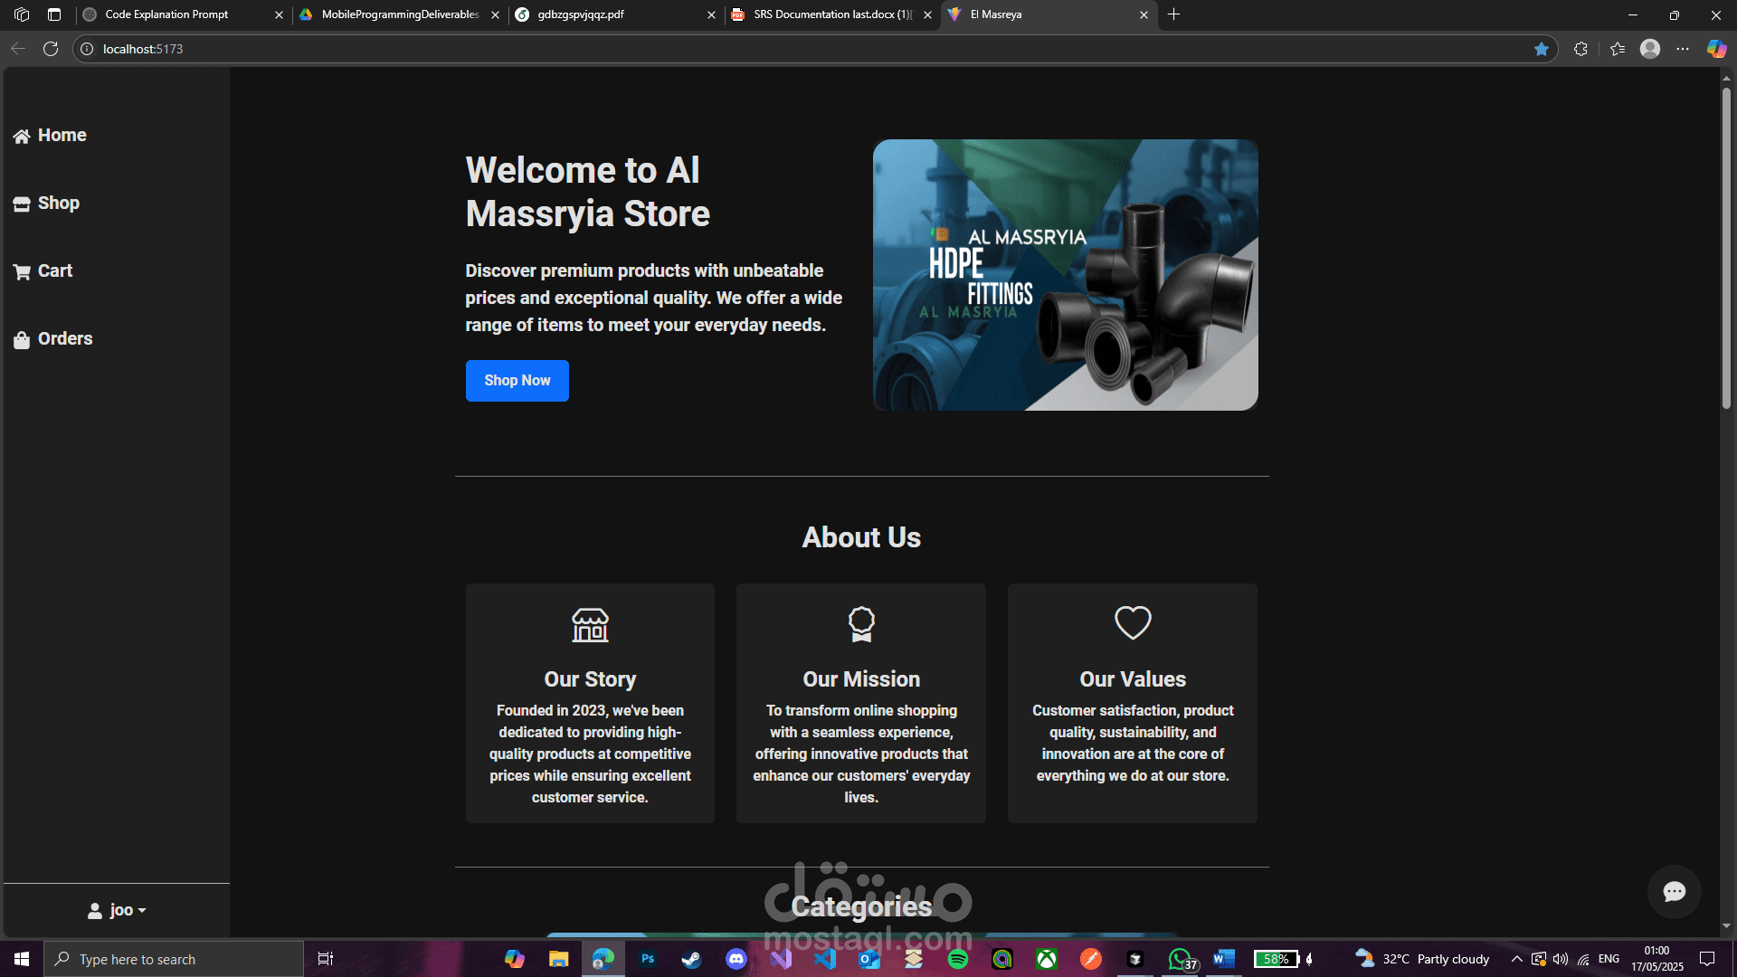
Task: Open Task View on the taskbar
Action: (x=326, y=959)
